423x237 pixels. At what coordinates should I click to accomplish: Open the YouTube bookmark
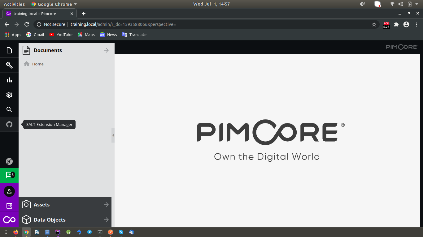point(61,35)
